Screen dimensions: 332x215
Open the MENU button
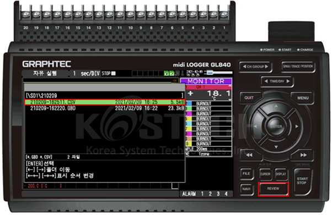click(303, 98)
